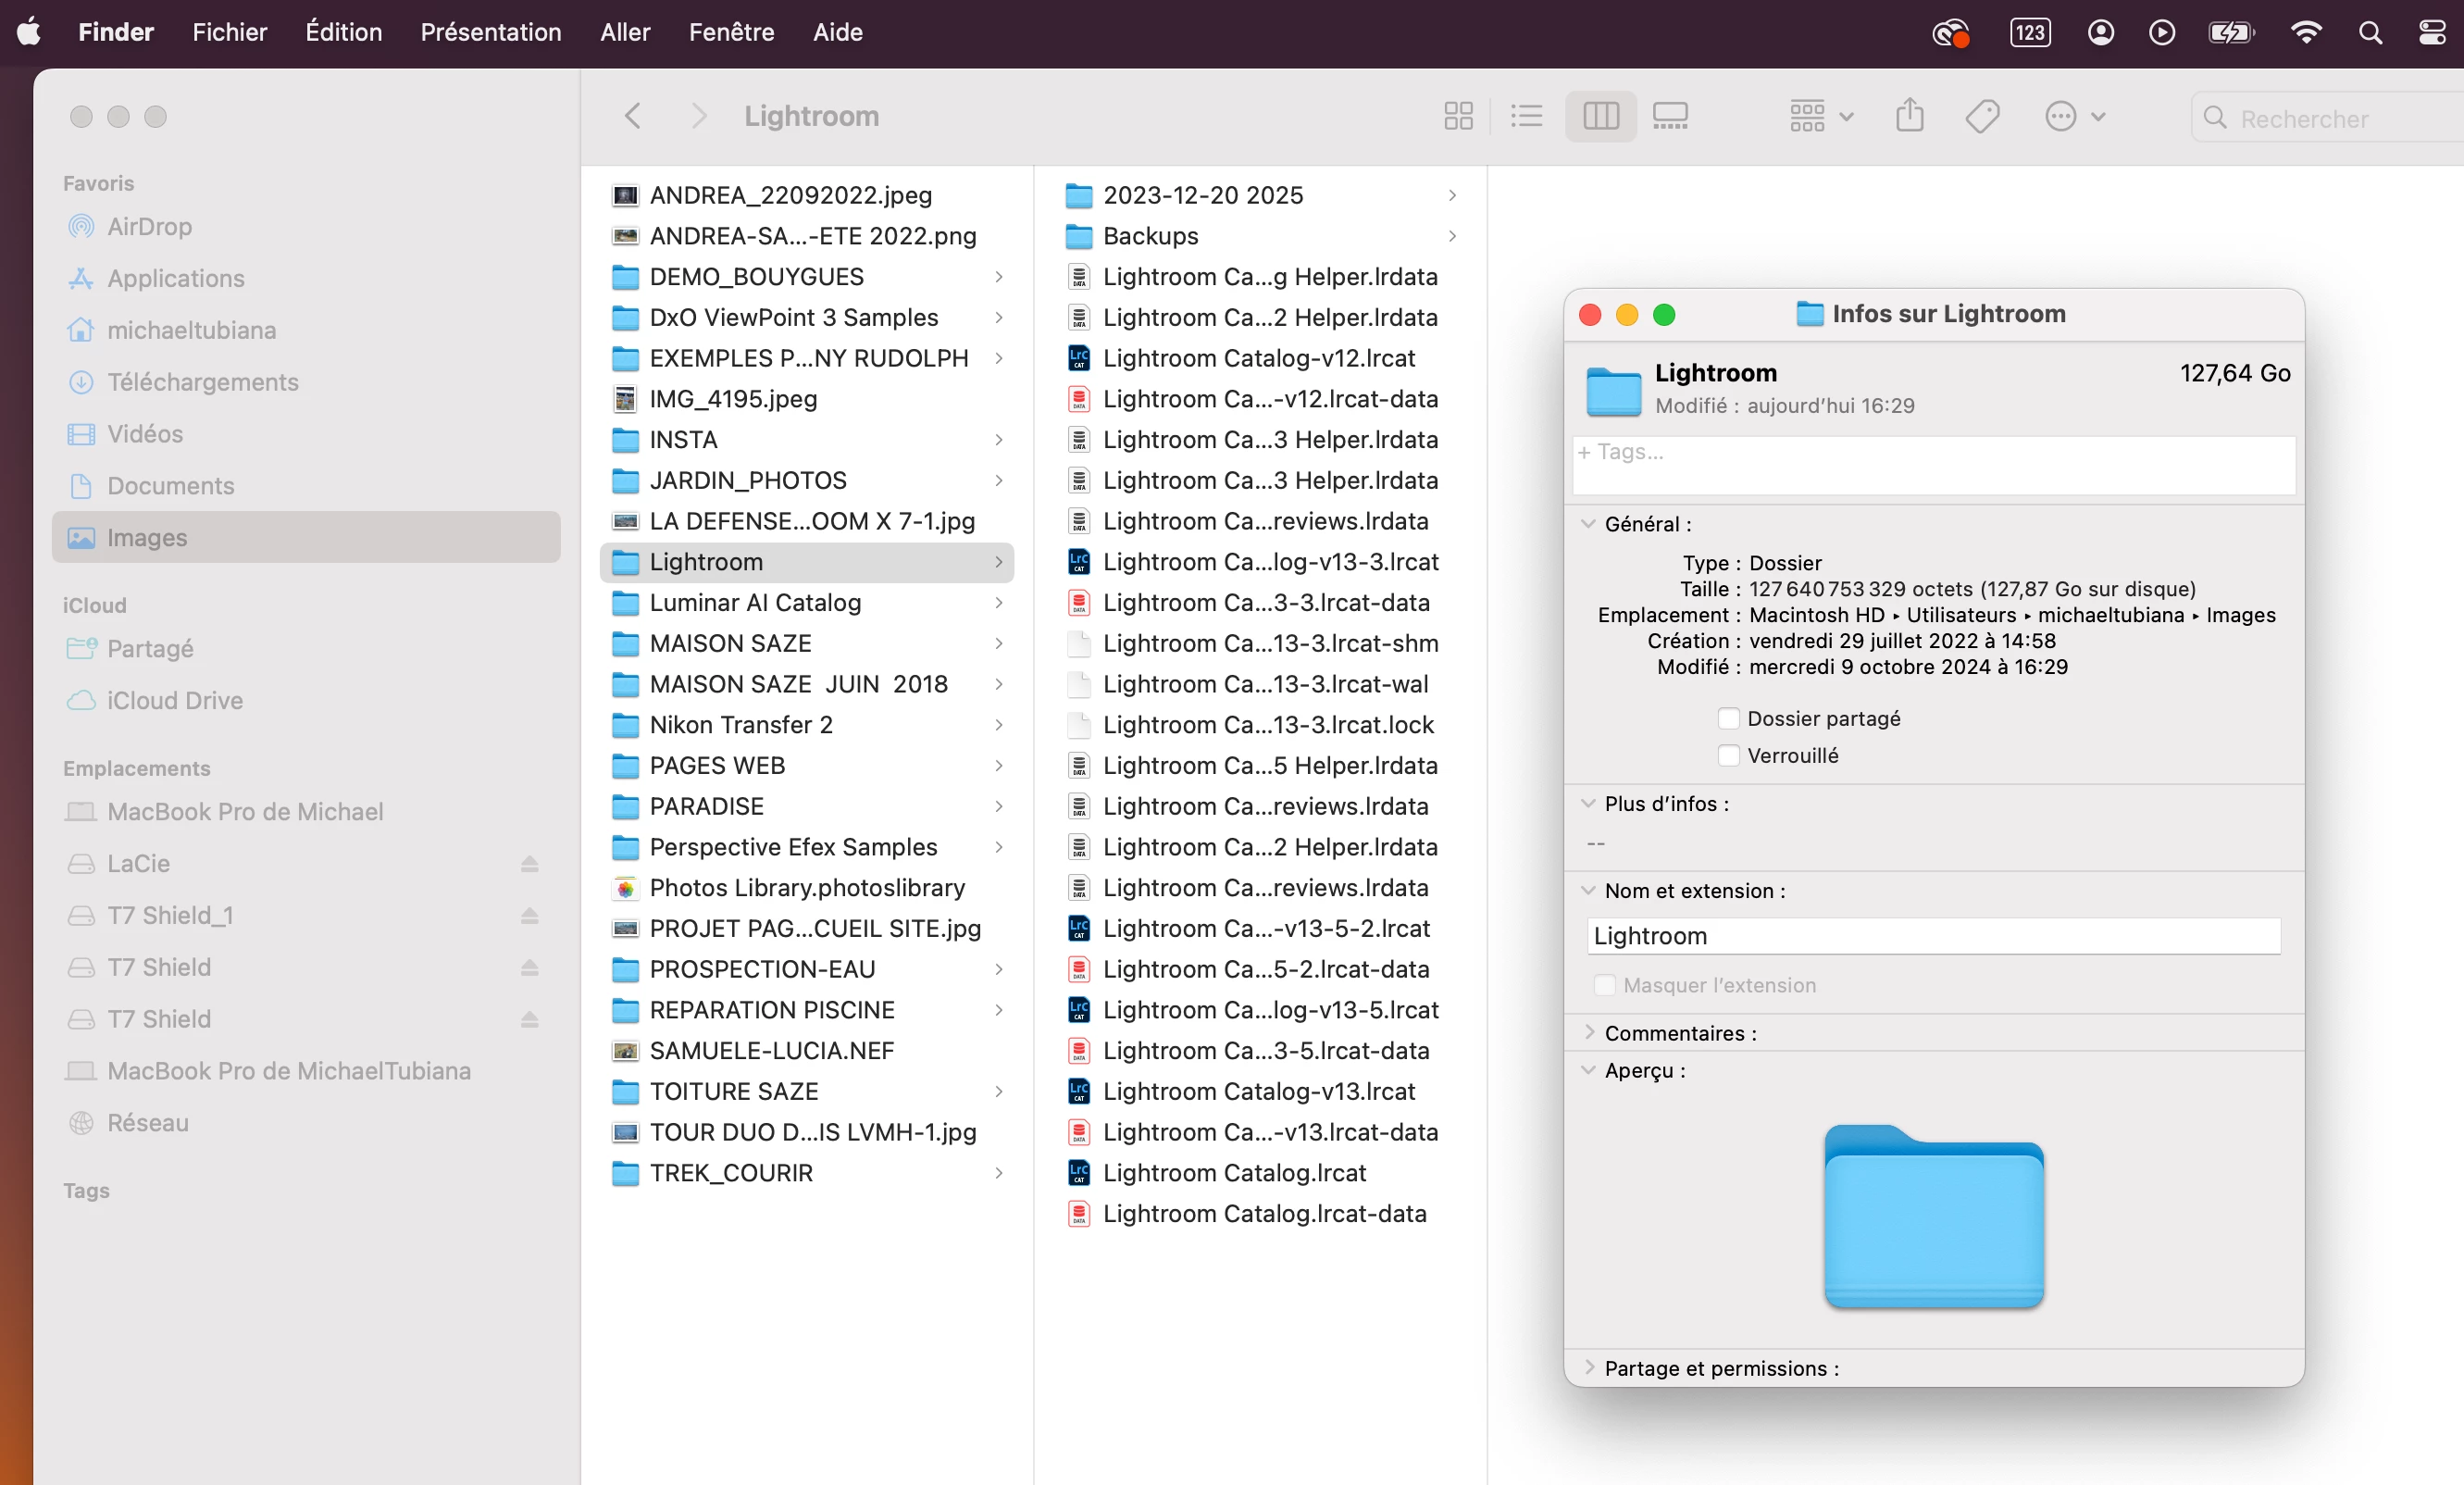Go back with the back arrow
2464x1485 pixels.
click(633, 116)
